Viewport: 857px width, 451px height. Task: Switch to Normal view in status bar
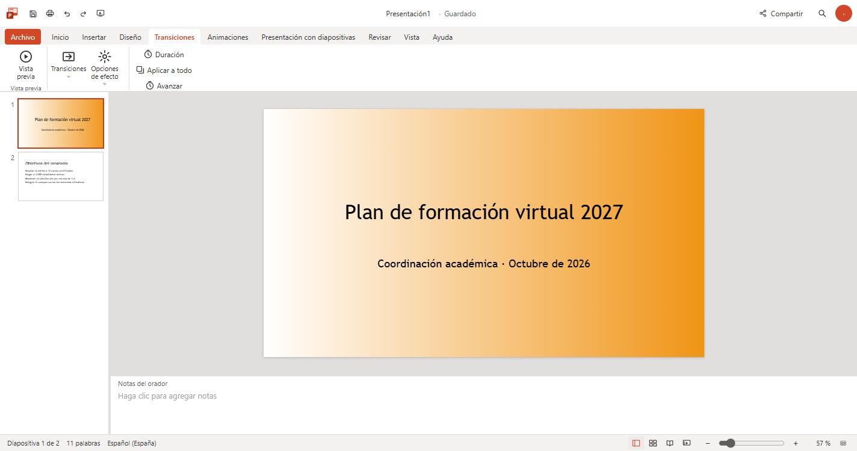click(636, 443)
